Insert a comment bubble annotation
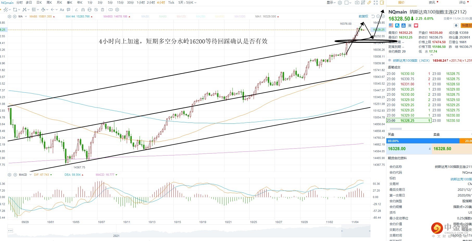 pyautogui.click(x=68, y=10)
